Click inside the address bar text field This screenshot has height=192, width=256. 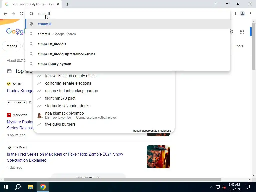click(128, 14)
